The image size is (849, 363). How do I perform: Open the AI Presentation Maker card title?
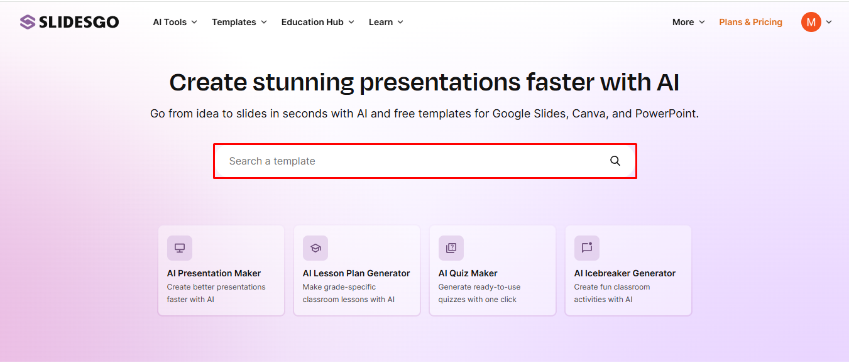click(x=214, y=273)
